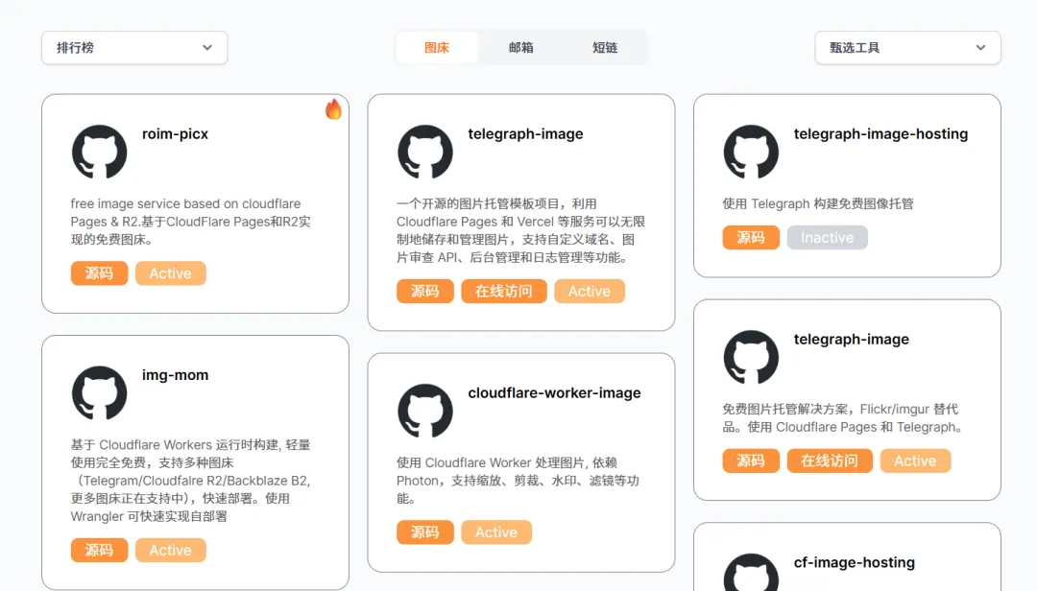Click the GitHub logo on cloudflare-worker-image card
This screenshot has width=1037, height=591.
tap(425, 411)
